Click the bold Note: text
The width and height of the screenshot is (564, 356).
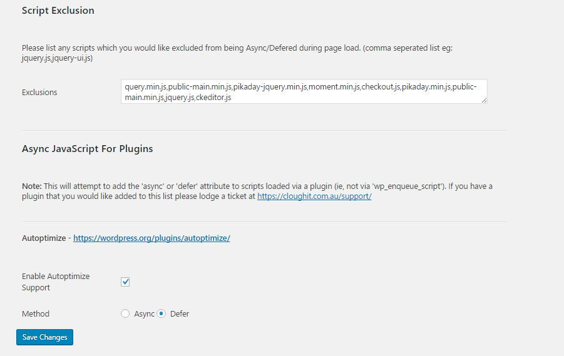(32, 186)
